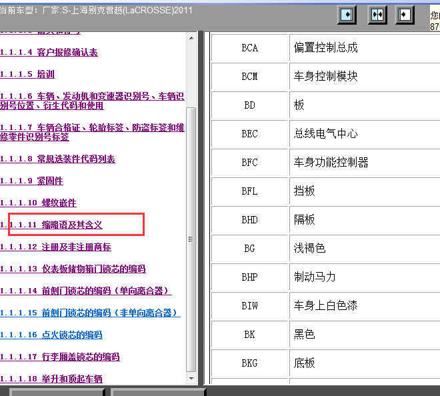This screenshot has width=440, height=396.
Task: Select the BG abbreviation cell
Action: [x=250, y=249]
